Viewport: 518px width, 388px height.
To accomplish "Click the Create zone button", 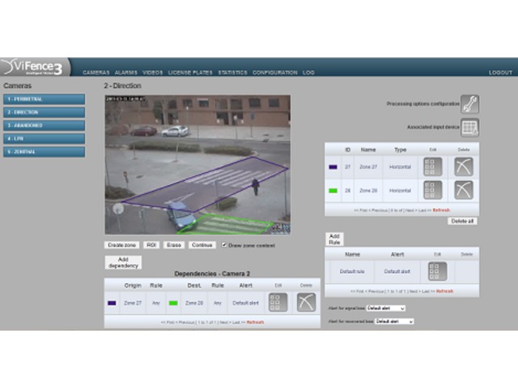I will [x=121, y=245].
